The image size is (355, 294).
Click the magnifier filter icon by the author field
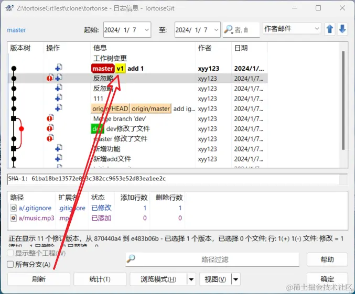[x=228, y=29]
